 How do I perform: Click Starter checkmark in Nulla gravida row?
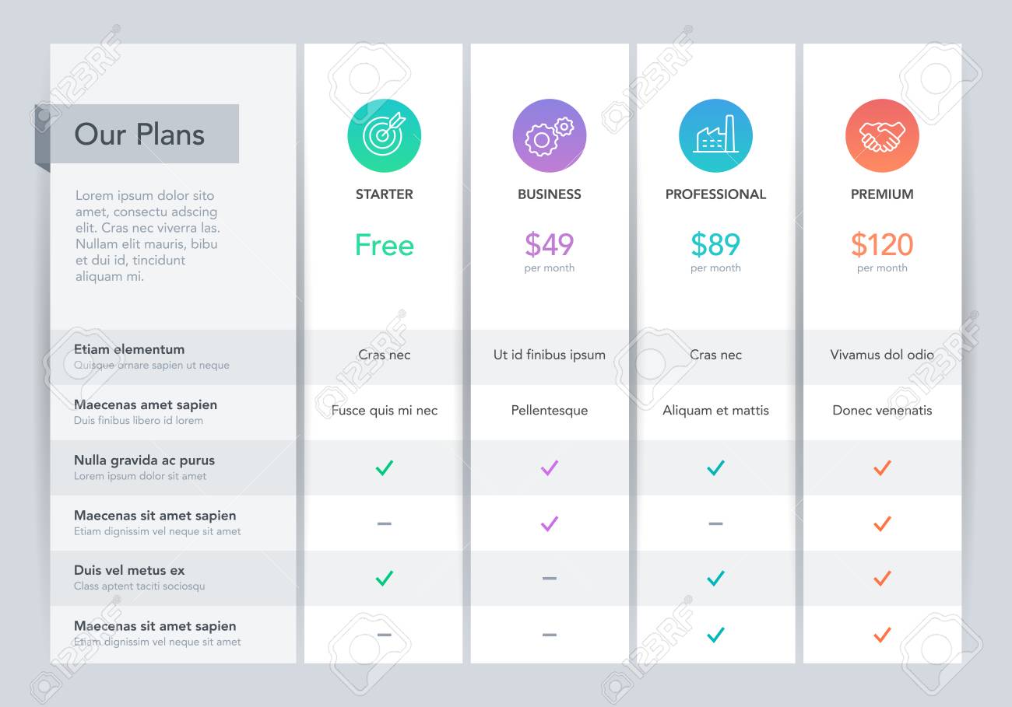point(384,468)
